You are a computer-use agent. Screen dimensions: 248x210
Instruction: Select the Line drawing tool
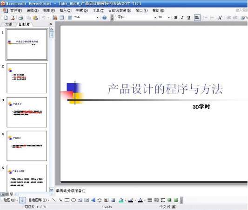click(x=54, y=200)
